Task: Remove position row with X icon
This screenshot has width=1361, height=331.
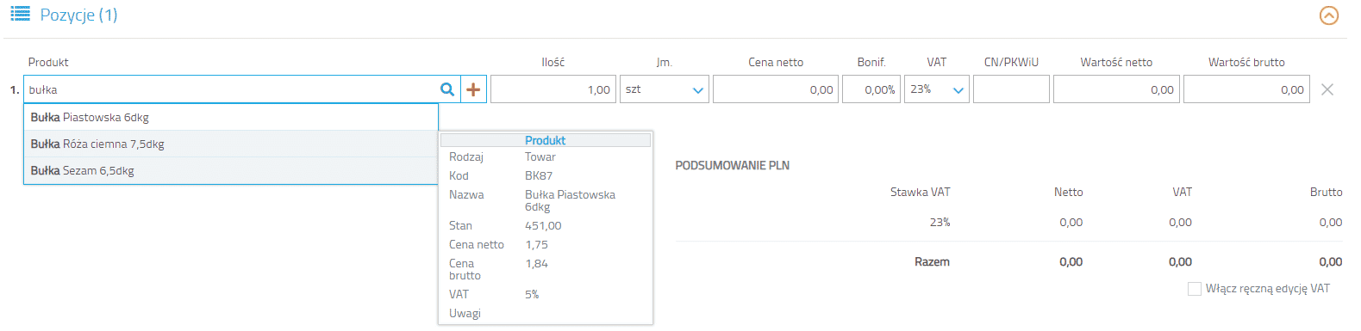Action: [x=1327, y=89]
